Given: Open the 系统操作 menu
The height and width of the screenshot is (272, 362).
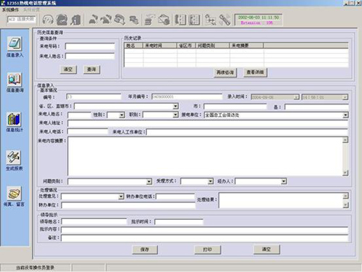Looking at the screenshot, I should (10, 9).
